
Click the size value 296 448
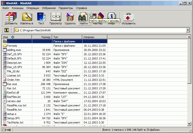pyautogui.click(x=46, y=84)
